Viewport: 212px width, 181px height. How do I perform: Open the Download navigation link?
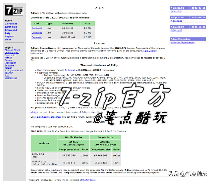point(11,30)
